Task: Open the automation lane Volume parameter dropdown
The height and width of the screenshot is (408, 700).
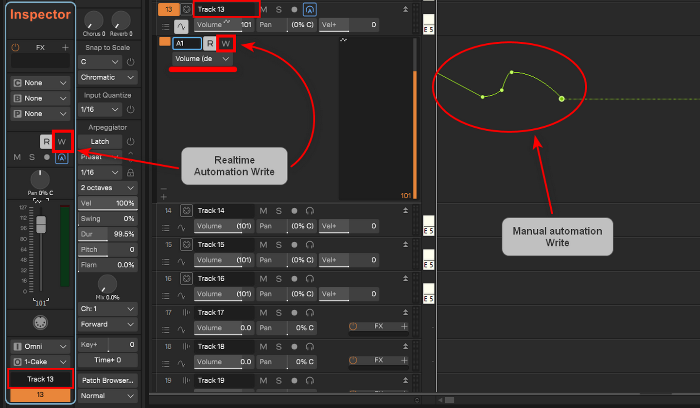Action: 202,59
